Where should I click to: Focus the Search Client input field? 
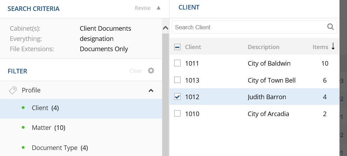pos(248,27)
